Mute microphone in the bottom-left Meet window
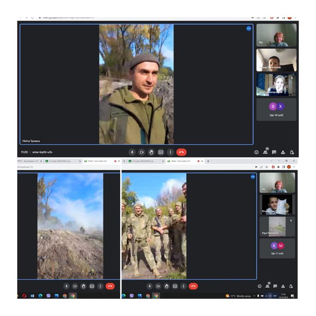Screen dimensions: 316x316 coord(67,286)
